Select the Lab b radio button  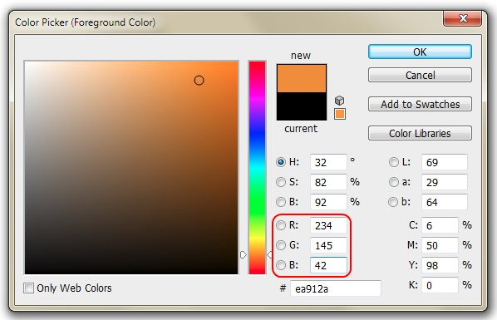click(x=393, y=202)
